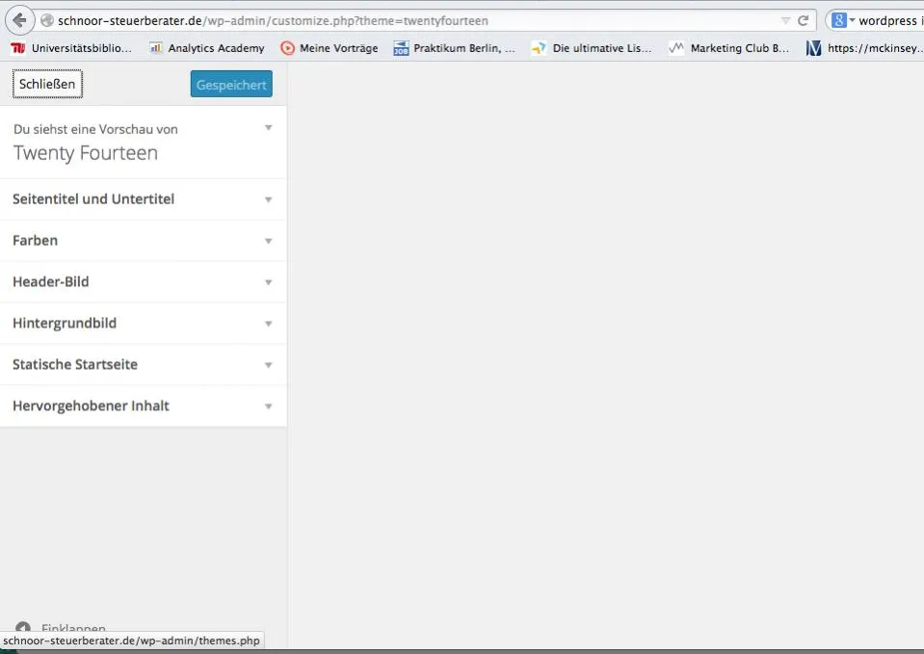The height and width of the screenshot is (654, 924).
Task: Open the Meine Vorträge bookmark
Action: (x=330, y=48)
